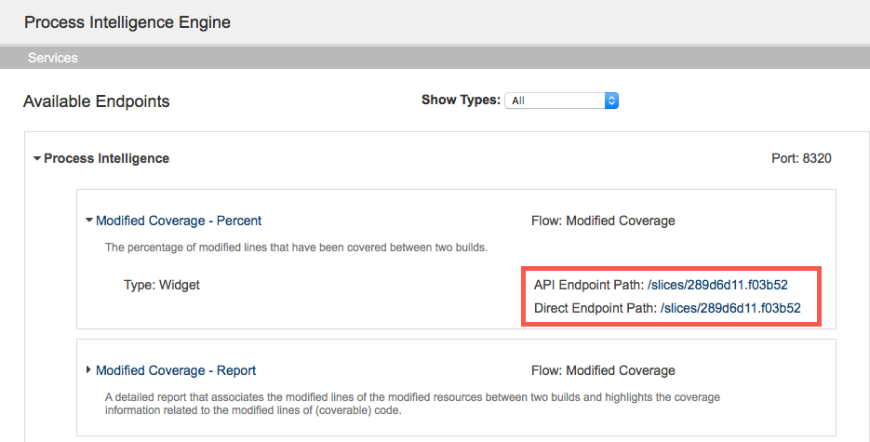Screen dimensions: 870x442
Task: Expand the Modified Coverage - Report triangle
Action: point(88,369)
